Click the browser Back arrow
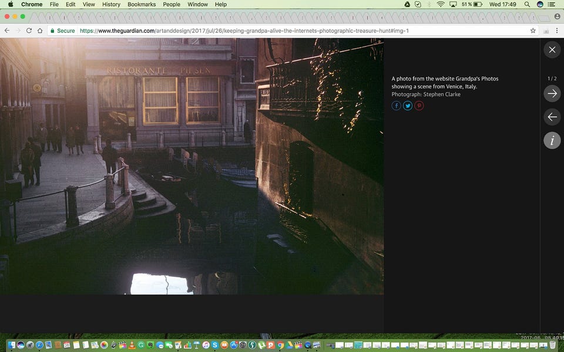The width and height of the screenshot is (564, 352). (7, 31)
